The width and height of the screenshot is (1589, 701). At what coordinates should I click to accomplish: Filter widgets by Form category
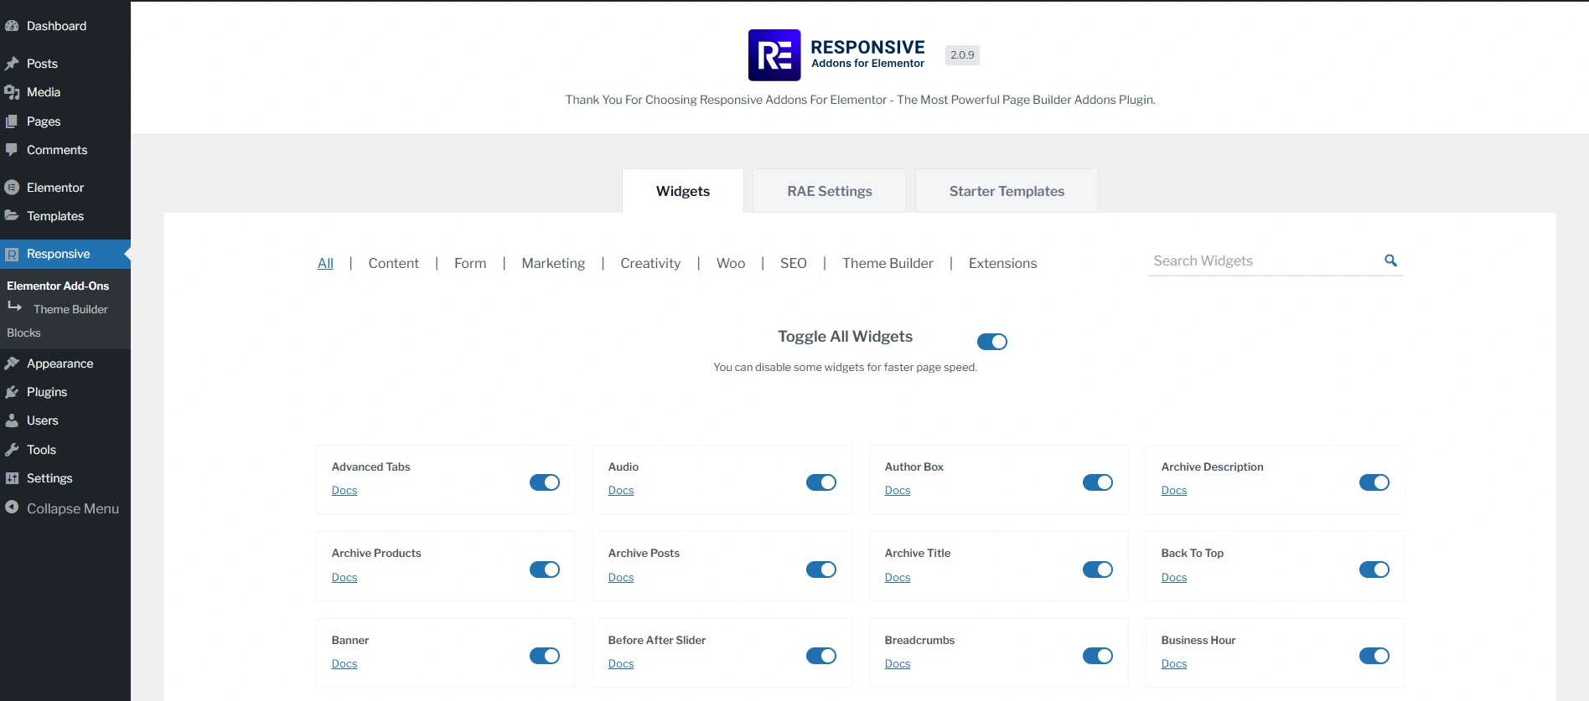(x=470, y=263)
